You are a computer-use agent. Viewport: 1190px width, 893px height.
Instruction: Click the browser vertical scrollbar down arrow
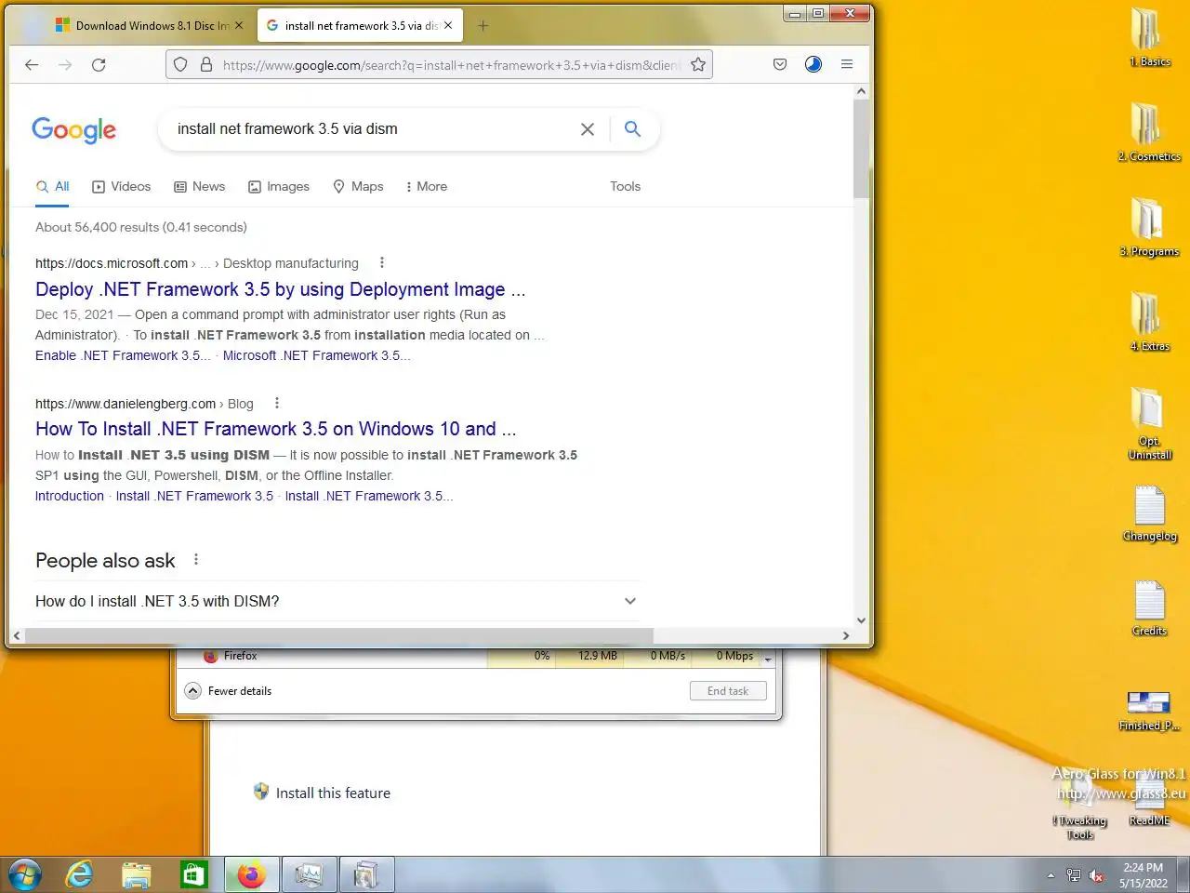[861, 620]
